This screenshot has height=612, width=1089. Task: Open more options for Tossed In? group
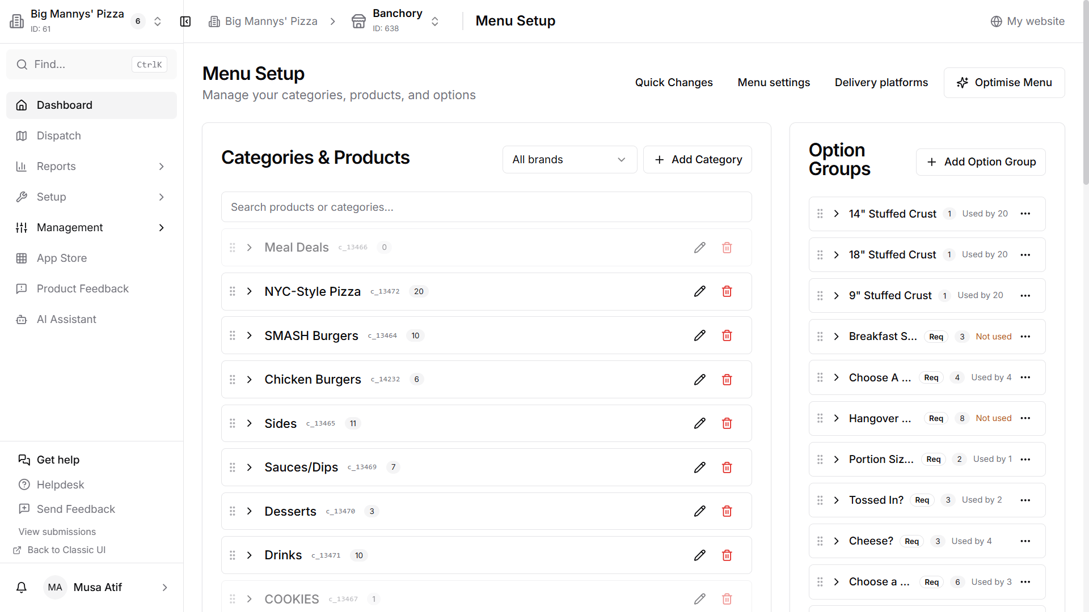[x=1025, y=500]
